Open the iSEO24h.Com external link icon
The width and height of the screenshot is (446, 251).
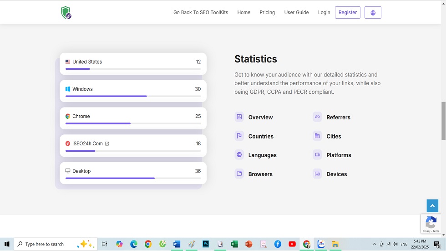(x=107, y=143)
